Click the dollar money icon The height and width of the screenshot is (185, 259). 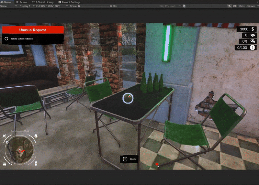coord(253,29)
